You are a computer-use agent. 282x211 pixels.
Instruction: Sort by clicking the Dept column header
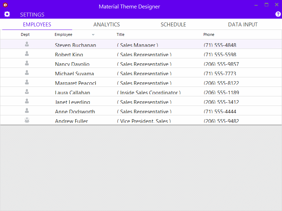click(25, 34)
